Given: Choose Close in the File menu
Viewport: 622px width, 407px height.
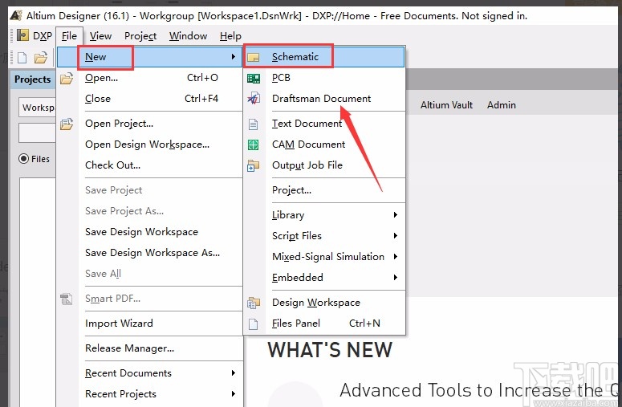Looking at the screenshot, I should coord(149,99).
